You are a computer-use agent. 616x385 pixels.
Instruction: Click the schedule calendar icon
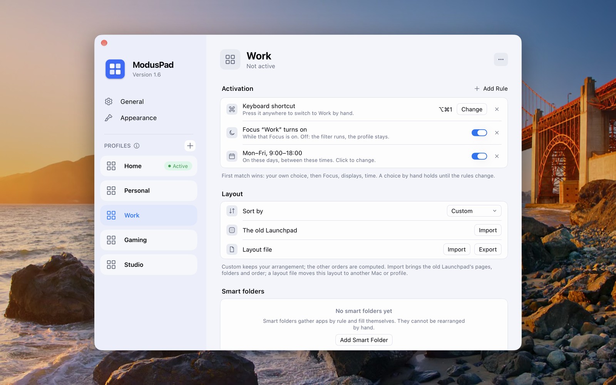click(232, 156)
